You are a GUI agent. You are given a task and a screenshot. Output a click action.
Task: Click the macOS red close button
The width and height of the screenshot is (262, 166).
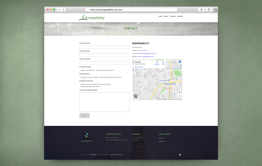(x=48, y=9)
